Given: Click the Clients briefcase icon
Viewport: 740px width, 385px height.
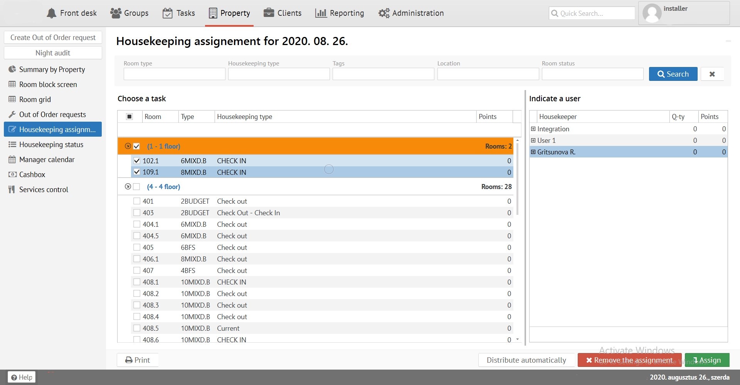Looking at the screenshot, I should click(x=269, y=13).
